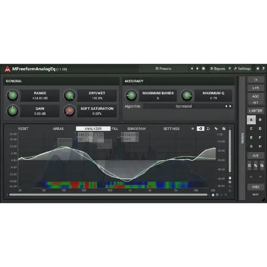267x267 pixels.
Task: Click the vertical zoom lock icon
Action: (x=230, y=178)
